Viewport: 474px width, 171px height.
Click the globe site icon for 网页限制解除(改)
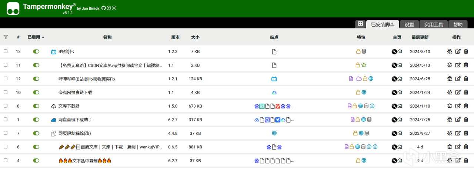point(274,133)
